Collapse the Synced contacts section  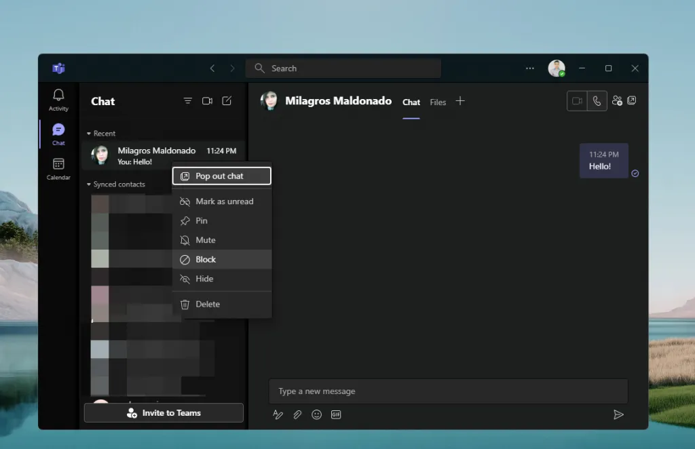tap(89, 184)
